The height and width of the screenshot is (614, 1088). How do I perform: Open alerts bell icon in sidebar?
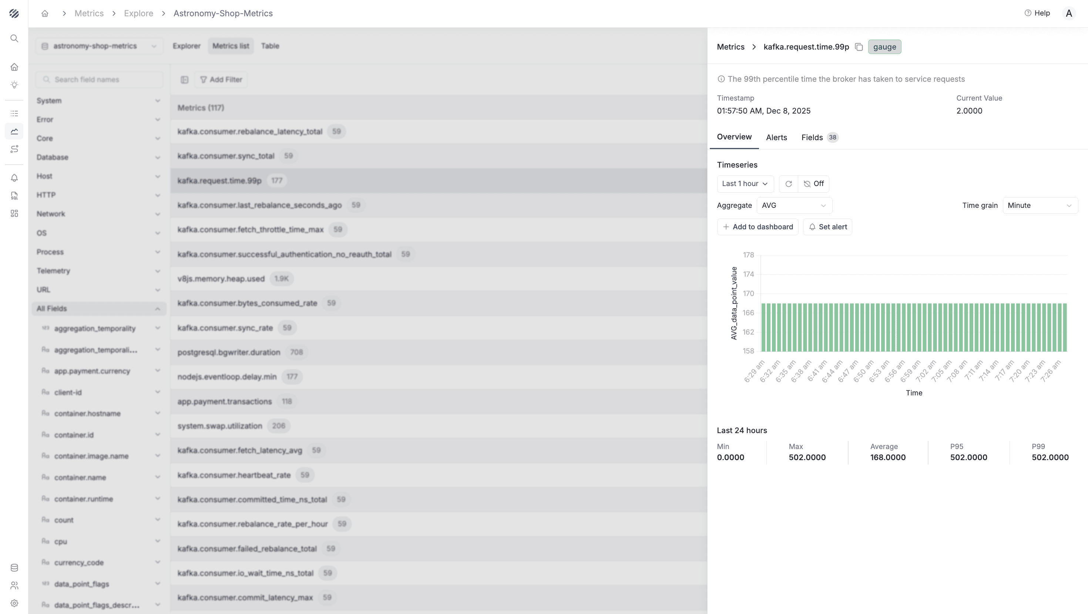(14, 178)
